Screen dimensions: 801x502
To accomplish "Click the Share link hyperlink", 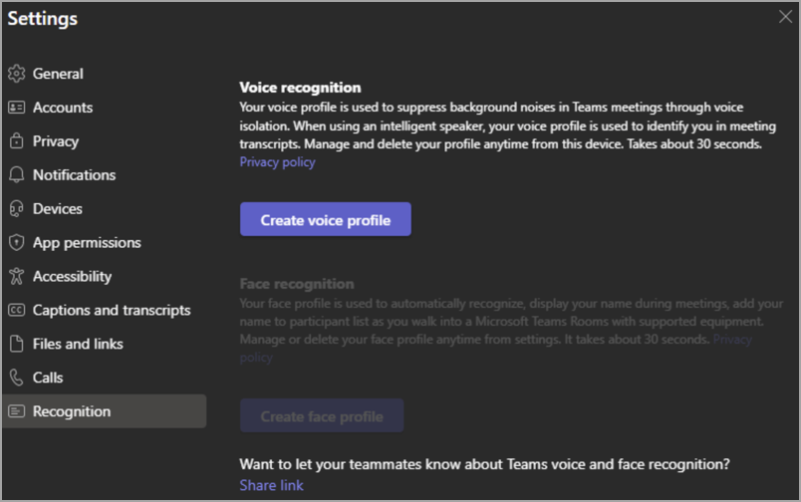I will (x=271, y=485).
